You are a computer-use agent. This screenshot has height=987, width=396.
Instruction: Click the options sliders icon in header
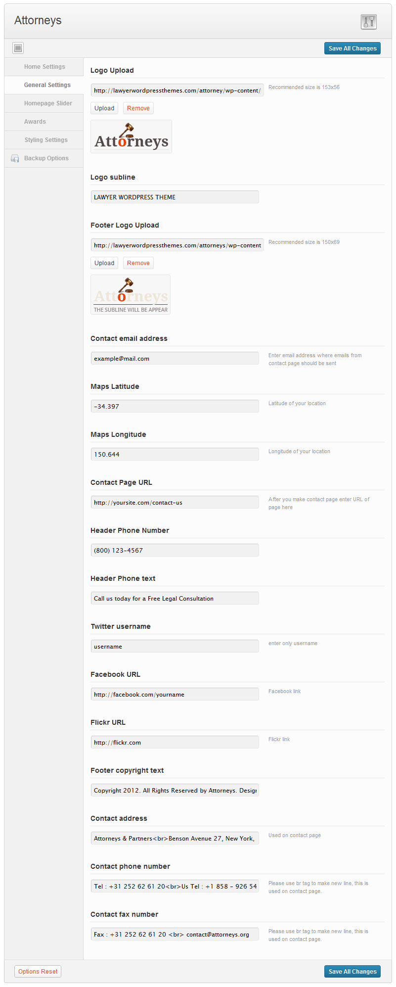click(369, 22)
